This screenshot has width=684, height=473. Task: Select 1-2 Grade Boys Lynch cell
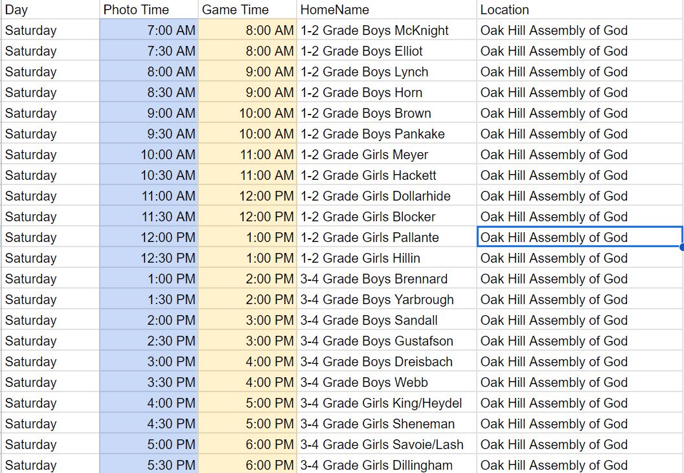coord(387,71)
